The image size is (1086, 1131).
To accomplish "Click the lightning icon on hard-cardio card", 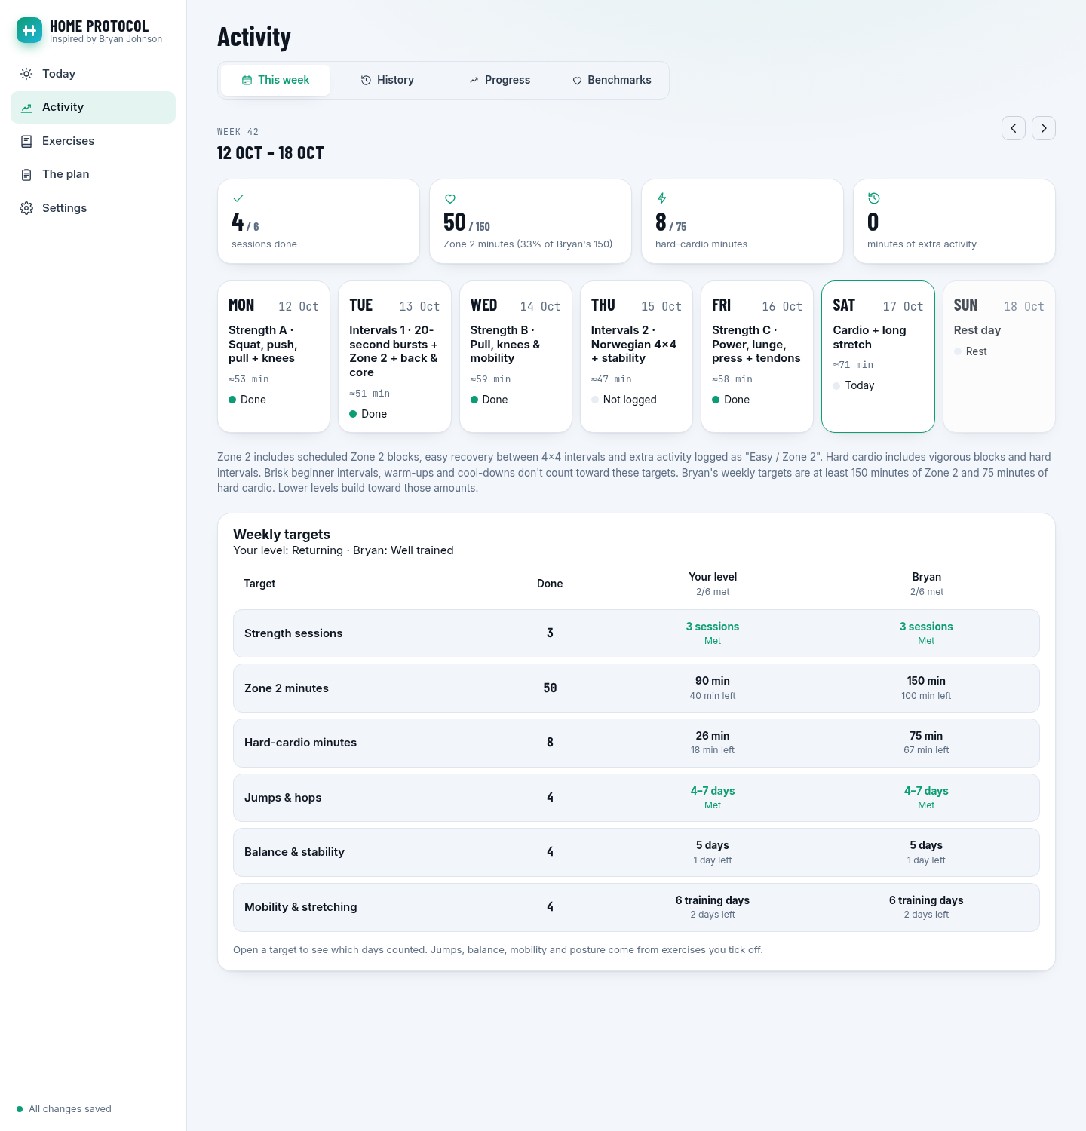I will click(661, 198).
